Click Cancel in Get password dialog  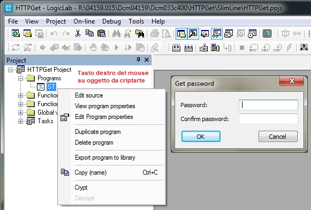[x=278, y=137]
